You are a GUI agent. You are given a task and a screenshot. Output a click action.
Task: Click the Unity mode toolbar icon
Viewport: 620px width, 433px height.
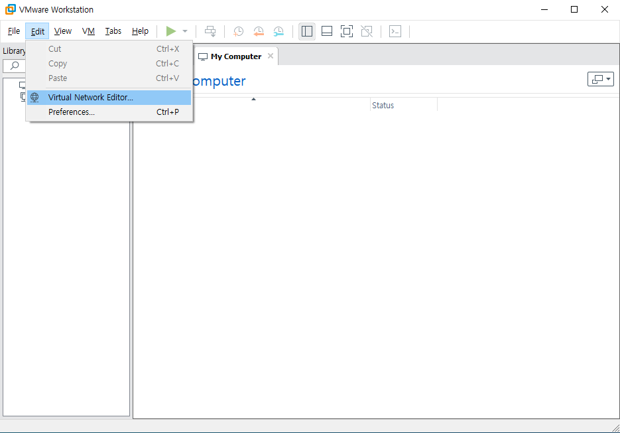(x=367, y=31)
